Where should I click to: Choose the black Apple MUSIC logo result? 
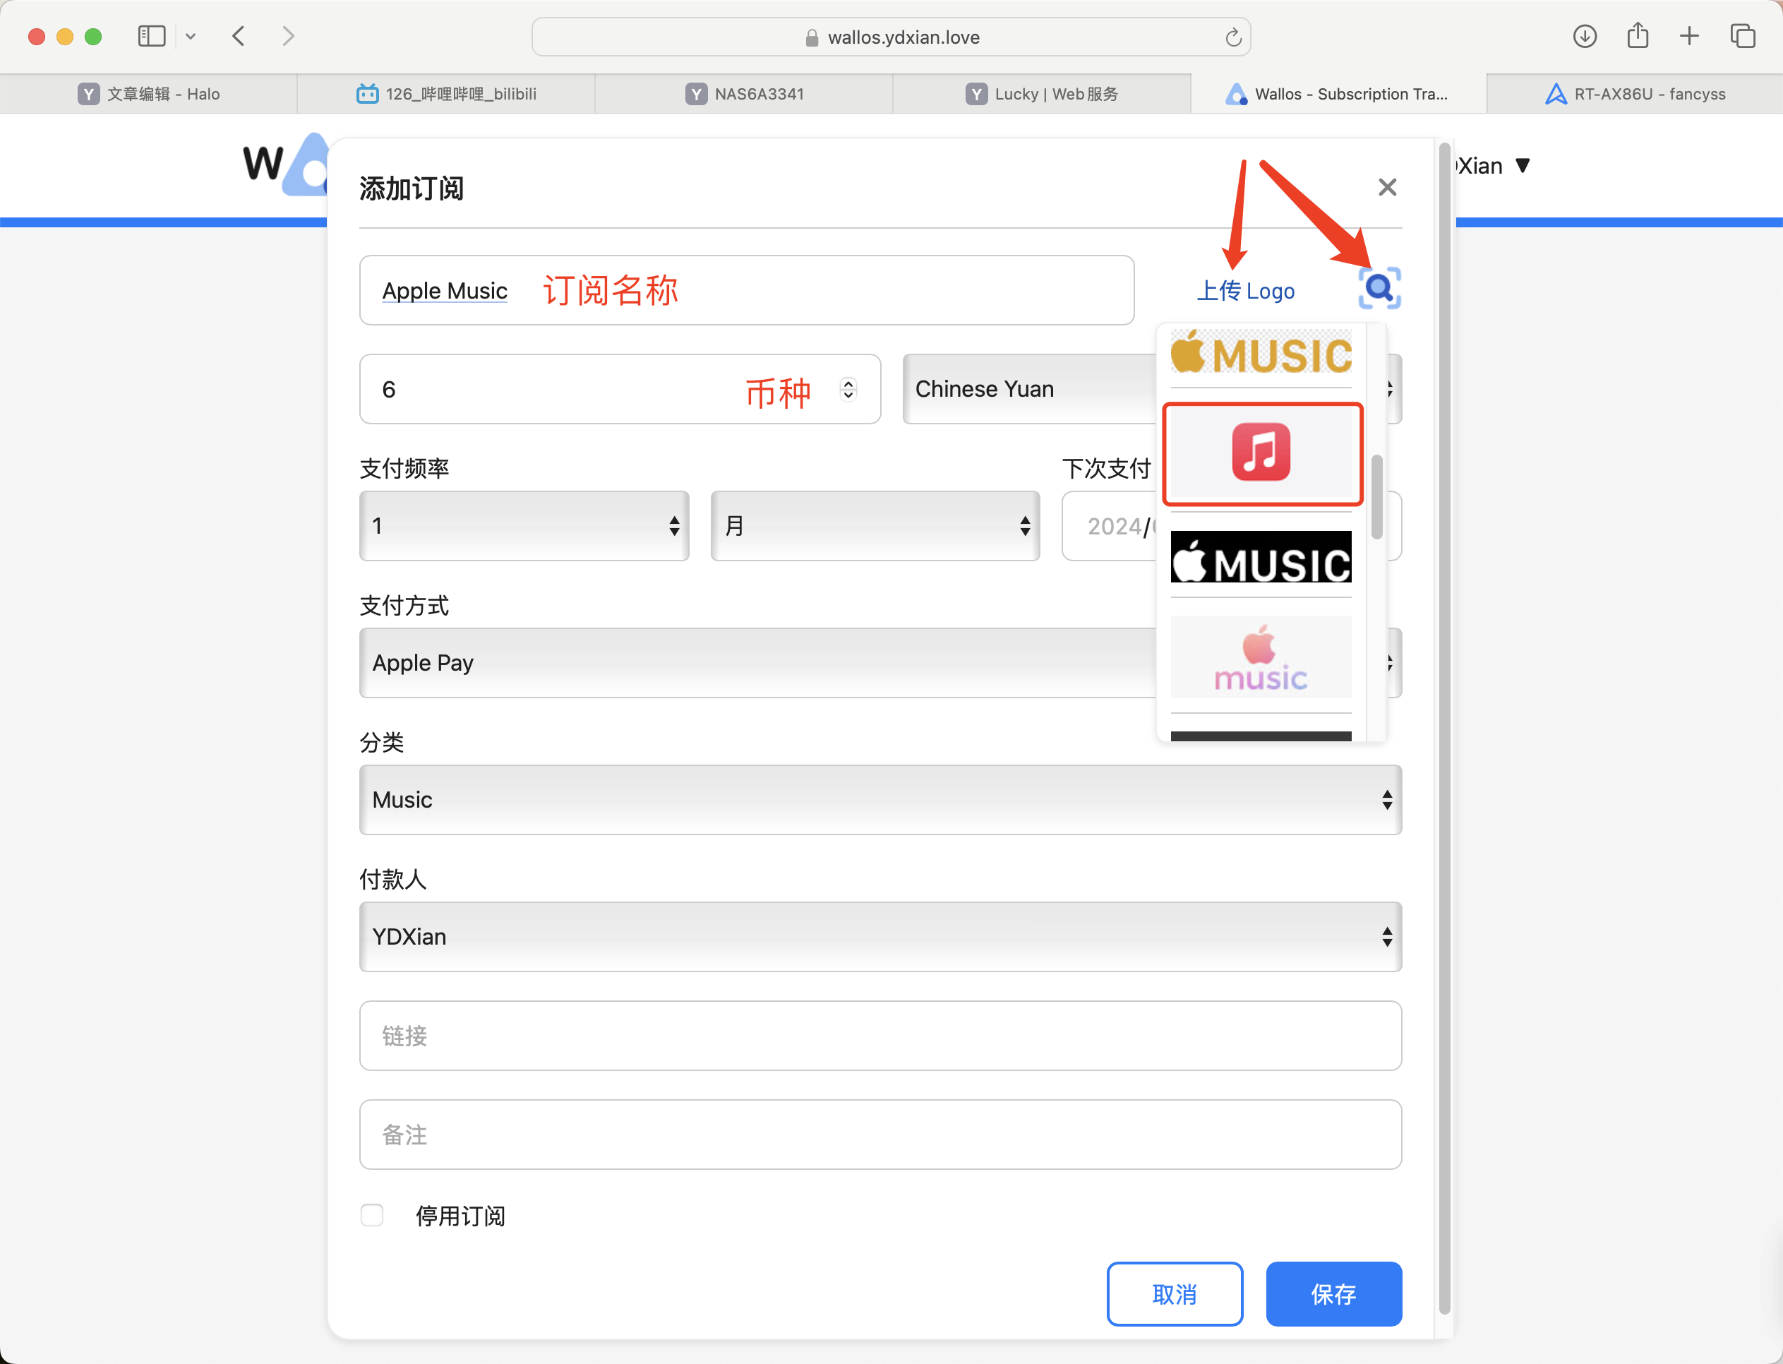1261,557
